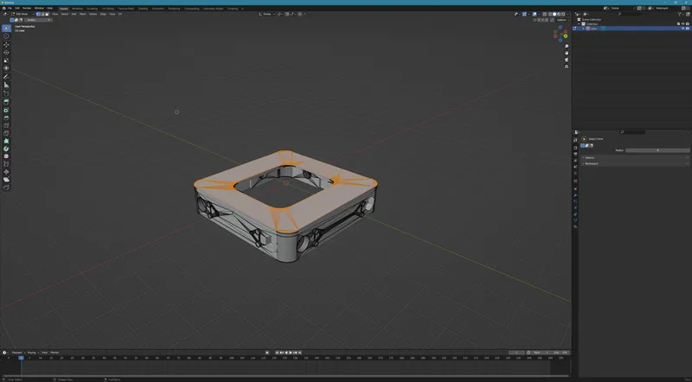Select the Spin tool
Image resolution: width=692 pixels, height=382 pixels.
[x=6, y=149]
